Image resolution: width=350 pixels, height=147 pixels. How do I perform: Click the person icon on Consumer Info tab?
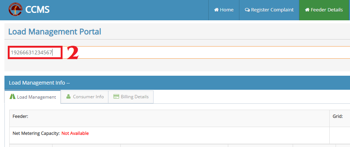tap(68, 97)
